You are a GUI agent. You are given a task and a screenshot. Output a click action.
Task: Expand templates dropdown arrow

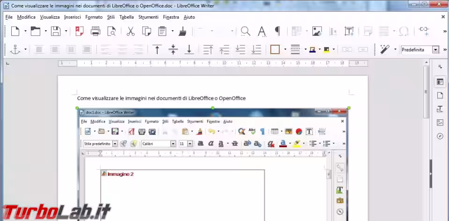tap(45, 31)
